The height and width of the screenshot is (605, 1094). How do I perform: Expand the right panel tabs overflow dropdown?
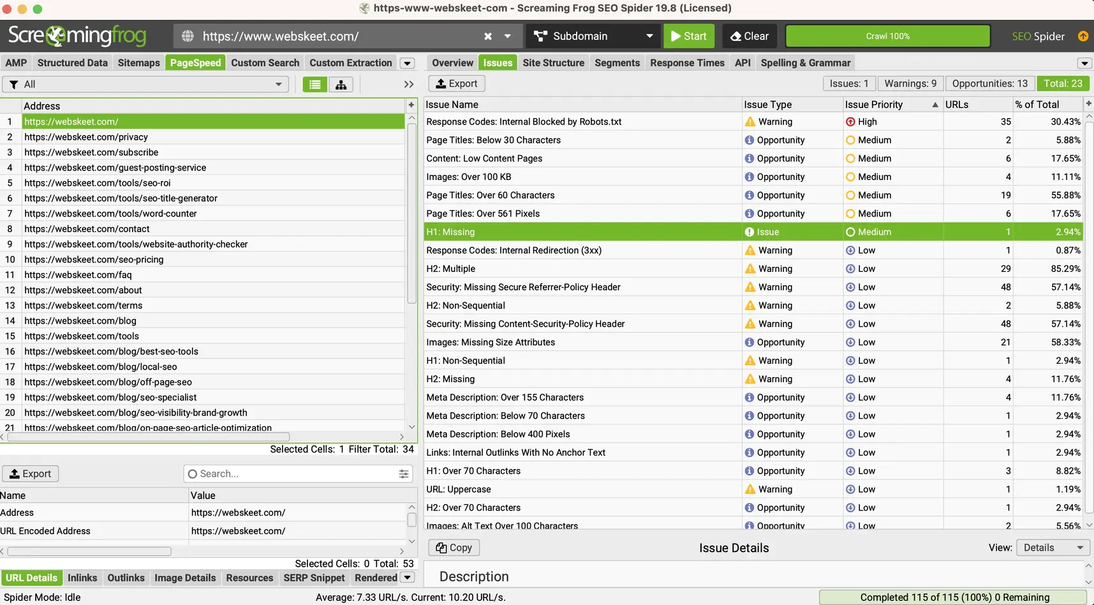(1084, 63)
